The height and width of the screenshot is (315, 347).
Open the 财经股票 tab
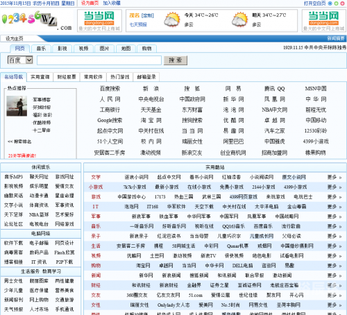pos(67,77)
